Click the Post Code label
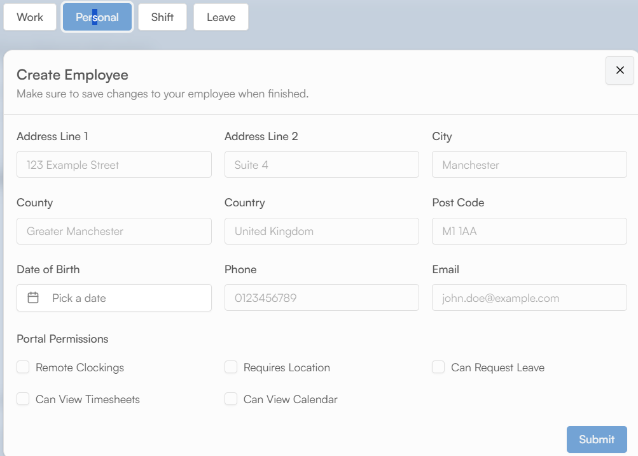This screenshot has height=456, width=638. (x=458, y=203)
